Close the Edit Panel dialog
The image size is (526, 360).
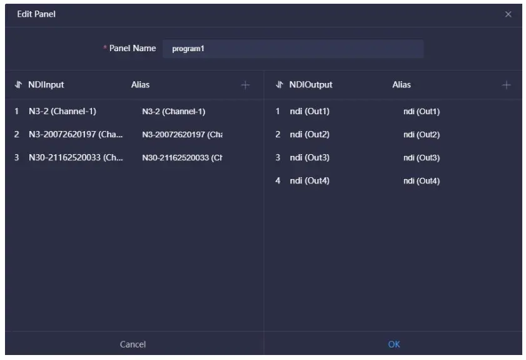[x=508, y=14]
